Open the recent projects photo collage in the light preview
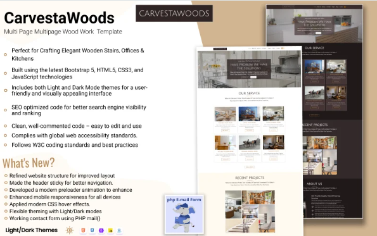Screen dimensions: 377x236 (250, 211)
